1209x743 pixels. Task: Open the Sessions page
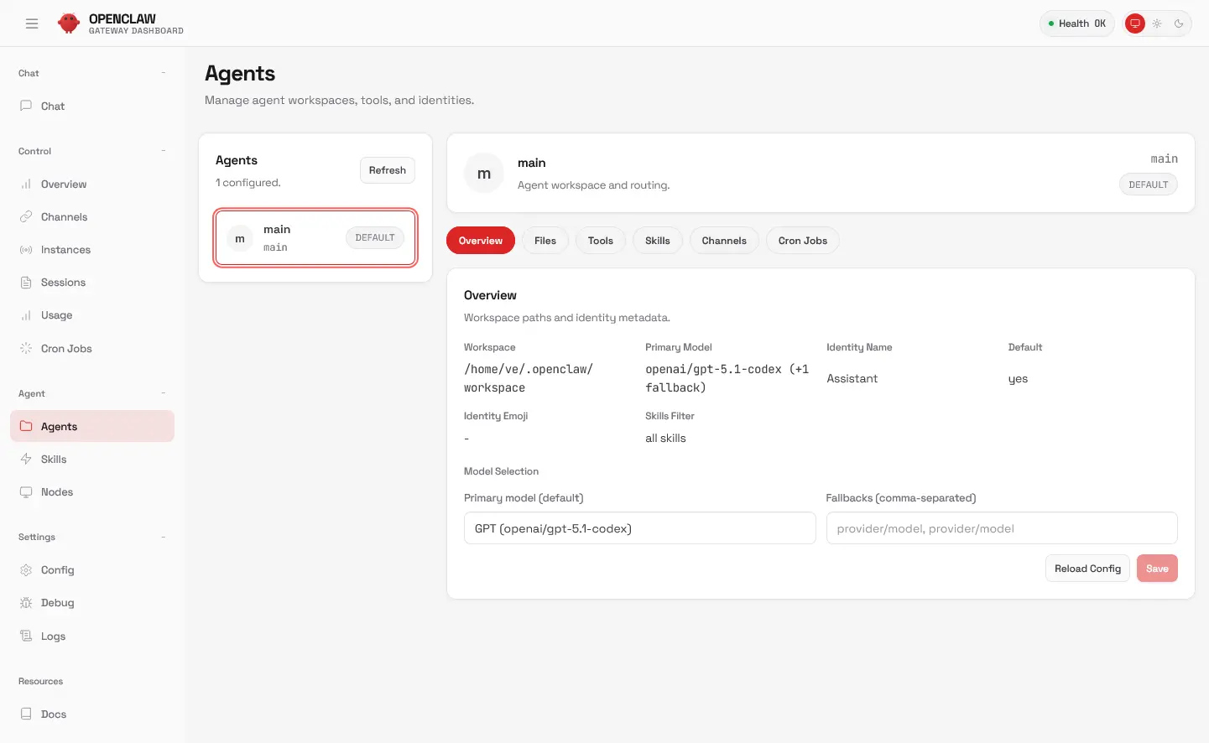[x=63, y=283]
